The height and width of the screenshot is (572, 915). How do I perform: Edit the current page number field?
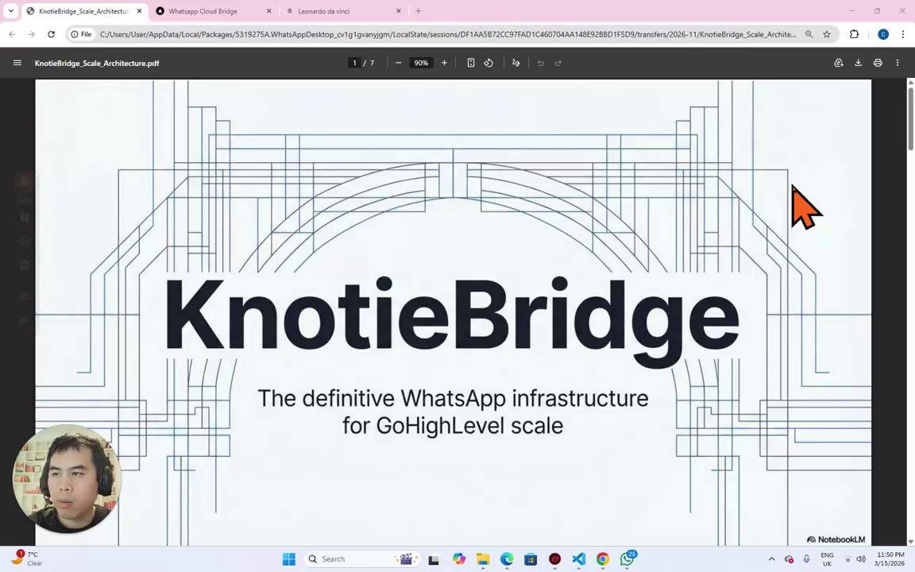coord(354,63)
